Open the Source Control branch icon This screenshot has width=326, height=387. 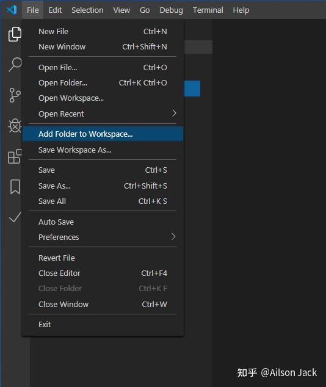coord(15,95)
